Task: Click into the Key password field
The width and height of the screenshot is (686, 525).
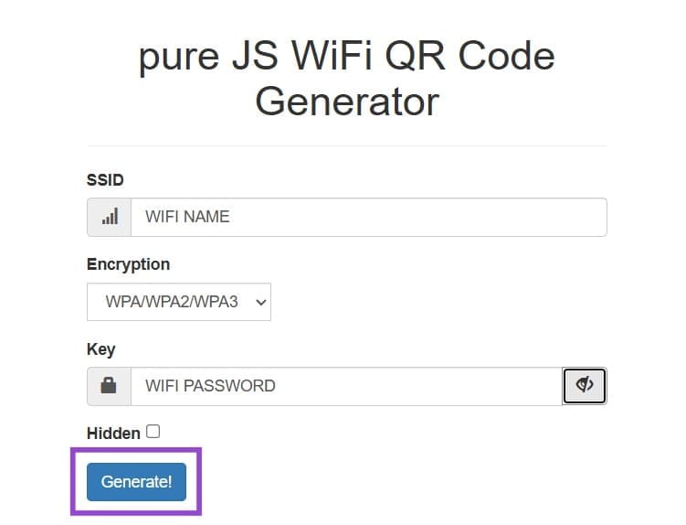Action: [x=345, y=386]
